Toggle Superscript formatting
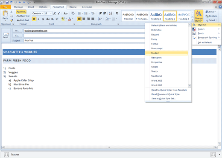The height and width of the screenshot is (158, 222). pos(57,19)
